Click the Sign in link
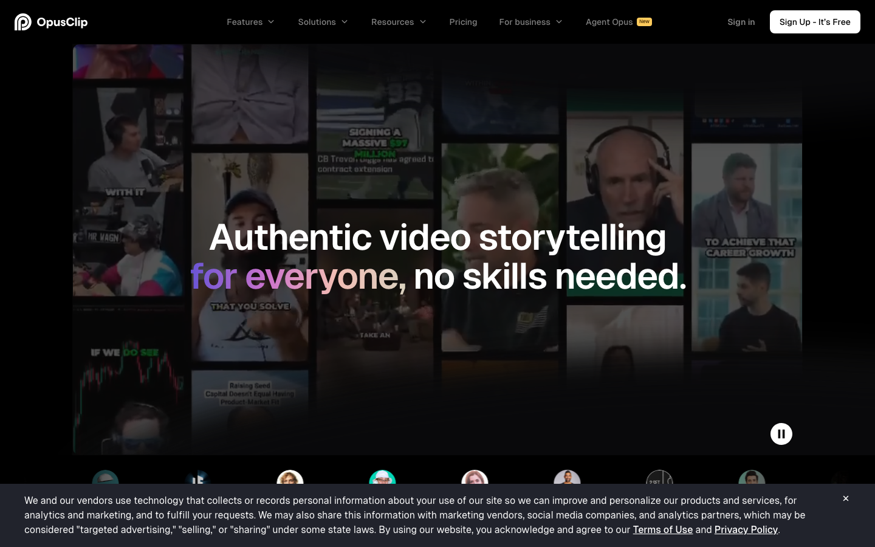 pyautogui.click(x=741, y=22)
